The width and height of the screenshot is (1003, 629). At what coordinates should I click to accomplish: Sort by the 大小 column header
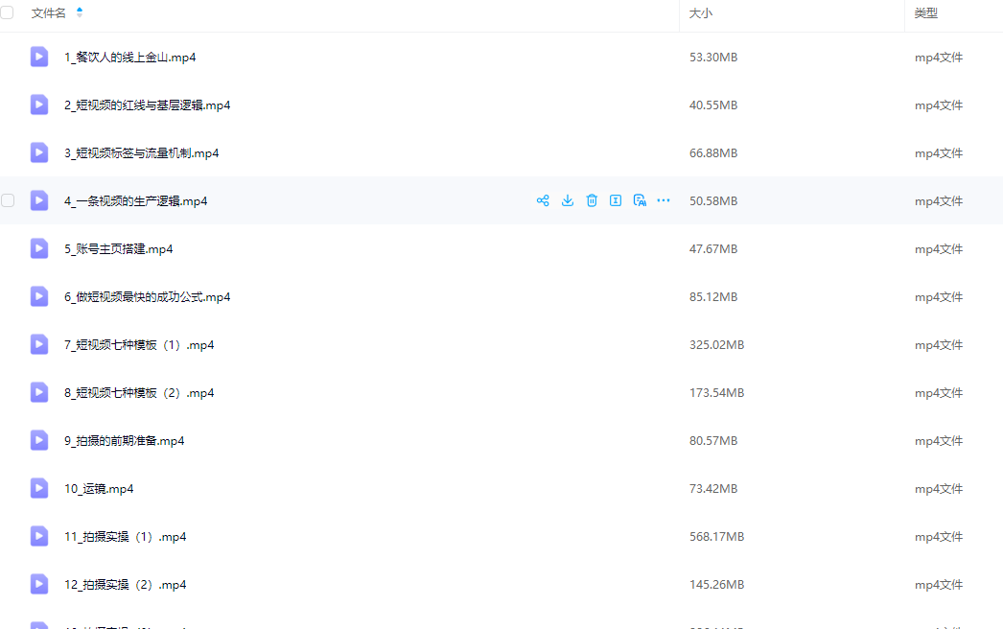pos(701,13)
